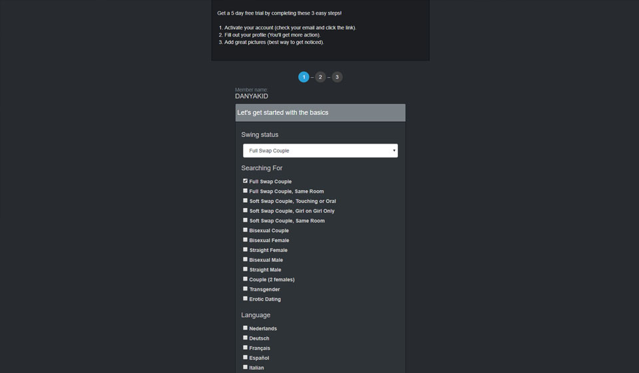The height and width of the screenshot is (373, 639).
Task: Open the Swing status dropdown
Action: pos(320,151)
